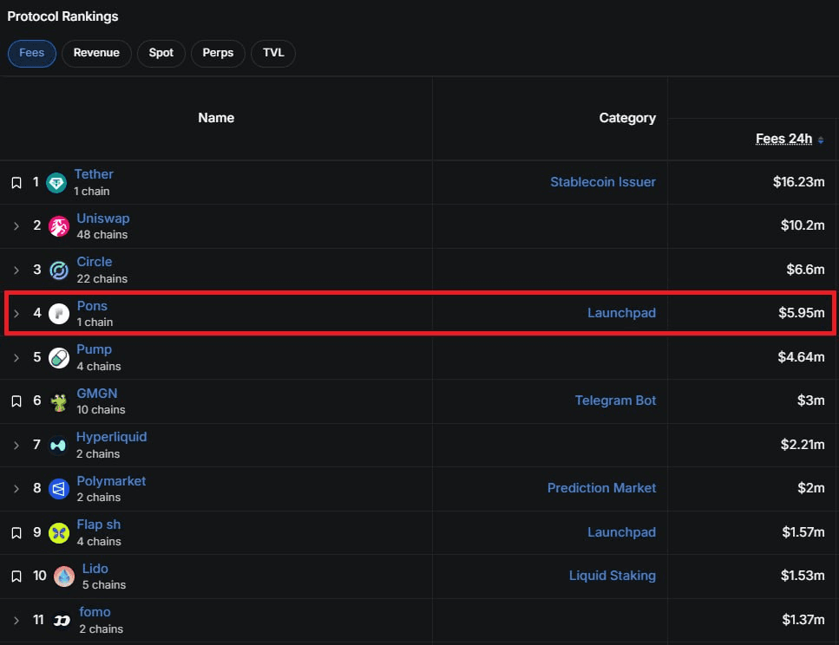Open the Prediction Market category link
This screenshot has width=839, height=645.
tap(601, 488)
